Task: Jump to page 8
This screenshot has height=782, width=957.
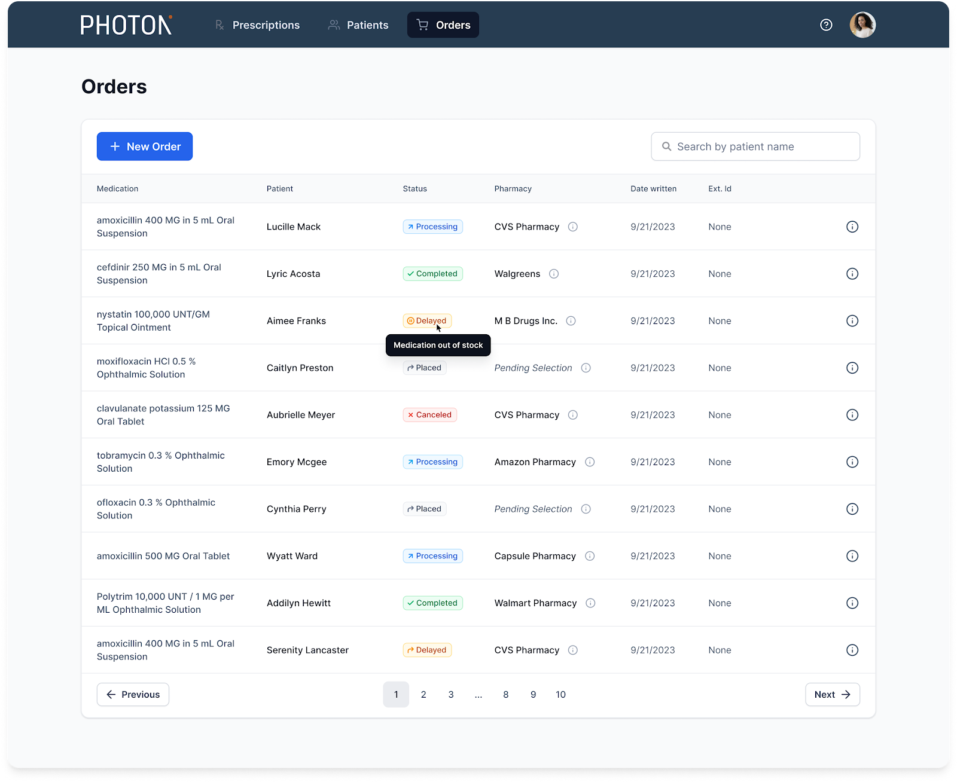Action: (x=506, y=695)
